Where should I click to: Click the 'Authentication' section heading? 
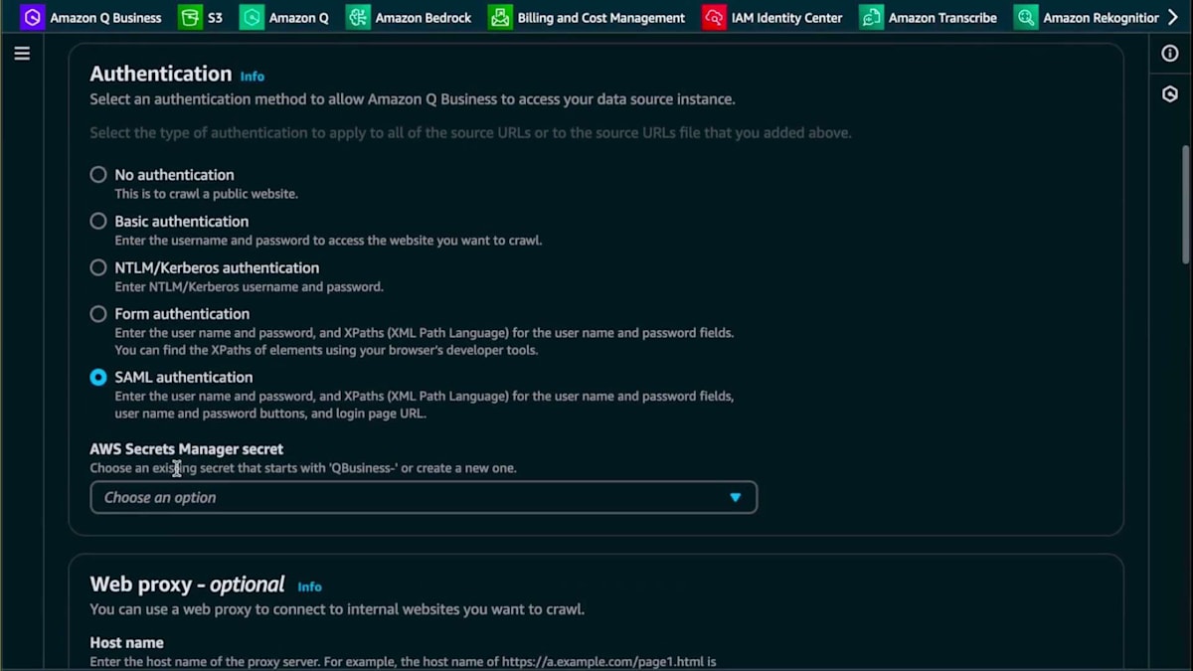161,74
